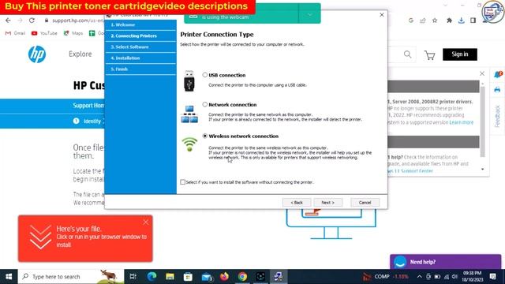The height and width of the screenshot is (284, 505).
Task: Launch Microsoft Edge from taskbar
Action: (x=151, y=277)
